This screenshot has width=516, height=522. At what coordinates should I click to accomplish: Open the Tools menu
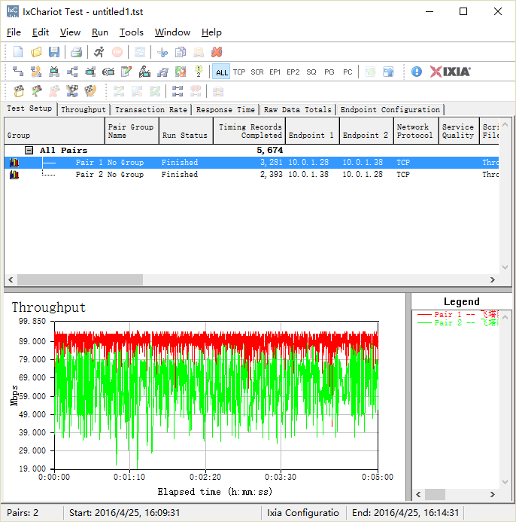tap(132, 32)
